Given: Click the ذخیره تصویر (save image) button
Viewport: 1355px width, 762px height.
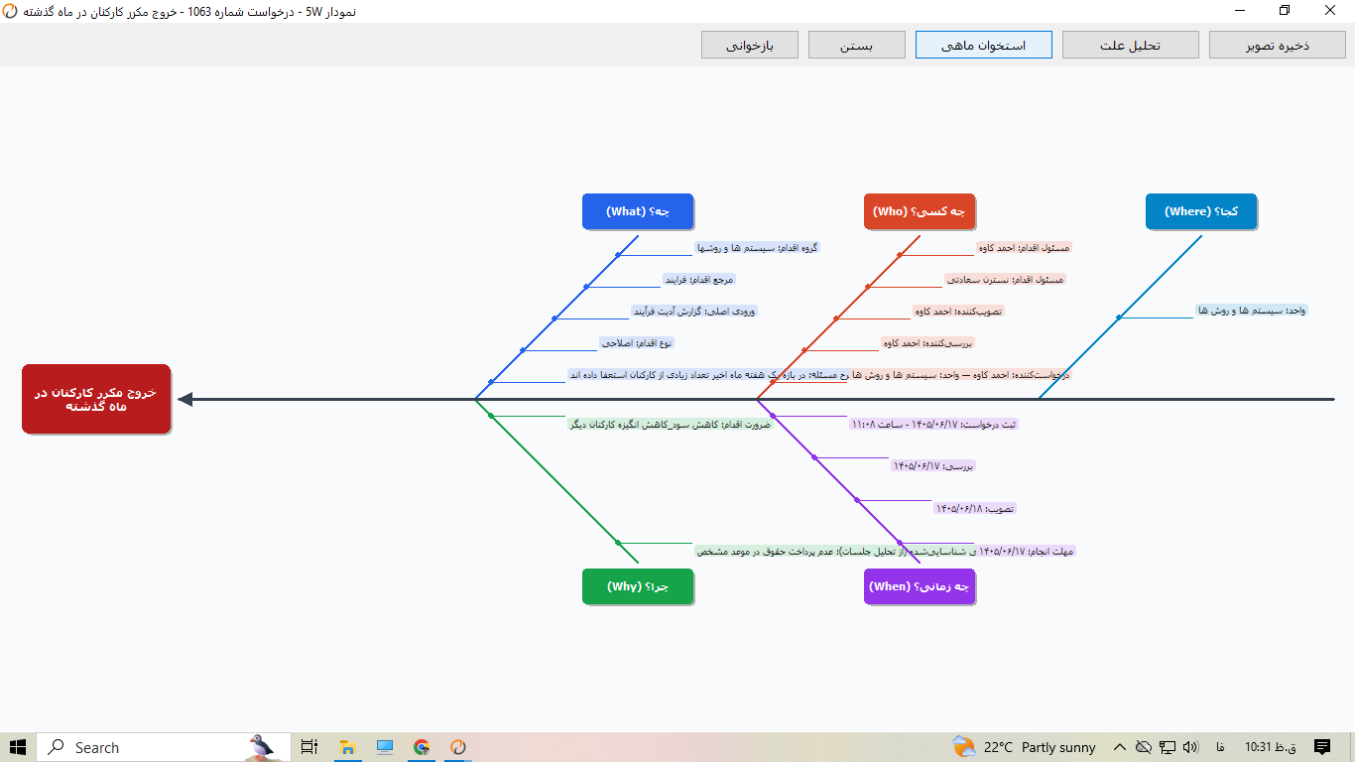Looking at the screenshot, I should (x=1277, y=45).
